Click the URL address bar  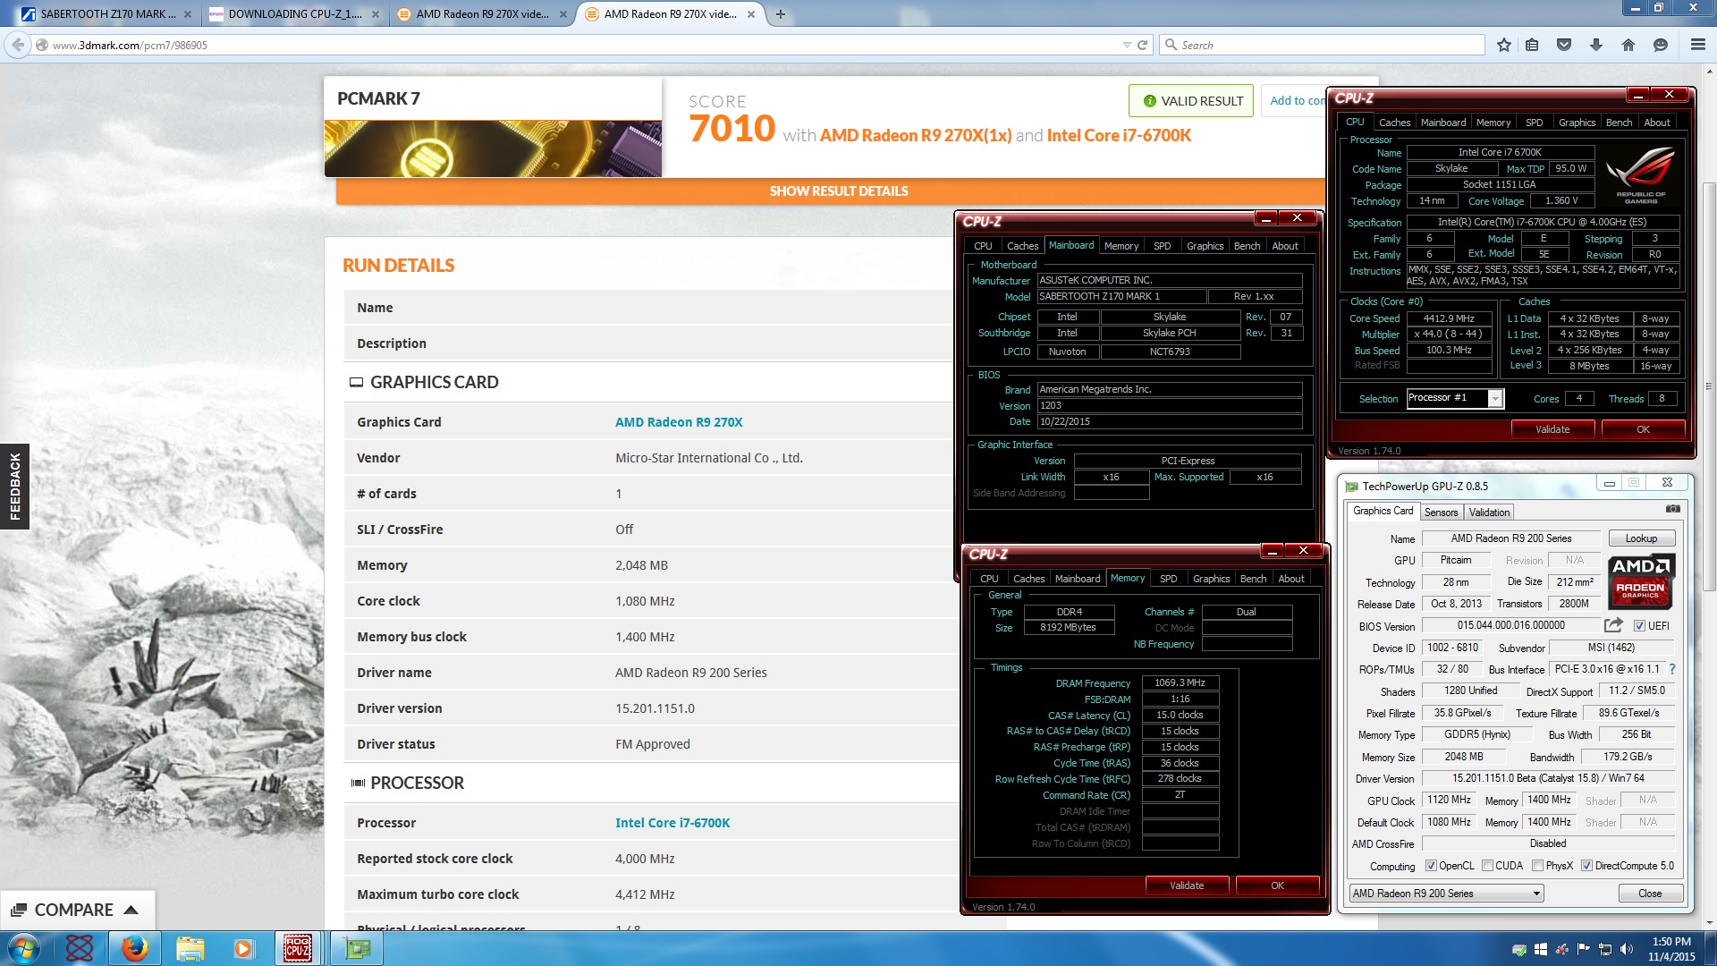point(581,45)
